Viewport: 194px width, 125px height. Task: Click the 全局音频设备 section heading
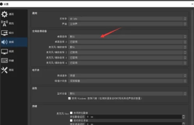point(40,31)
